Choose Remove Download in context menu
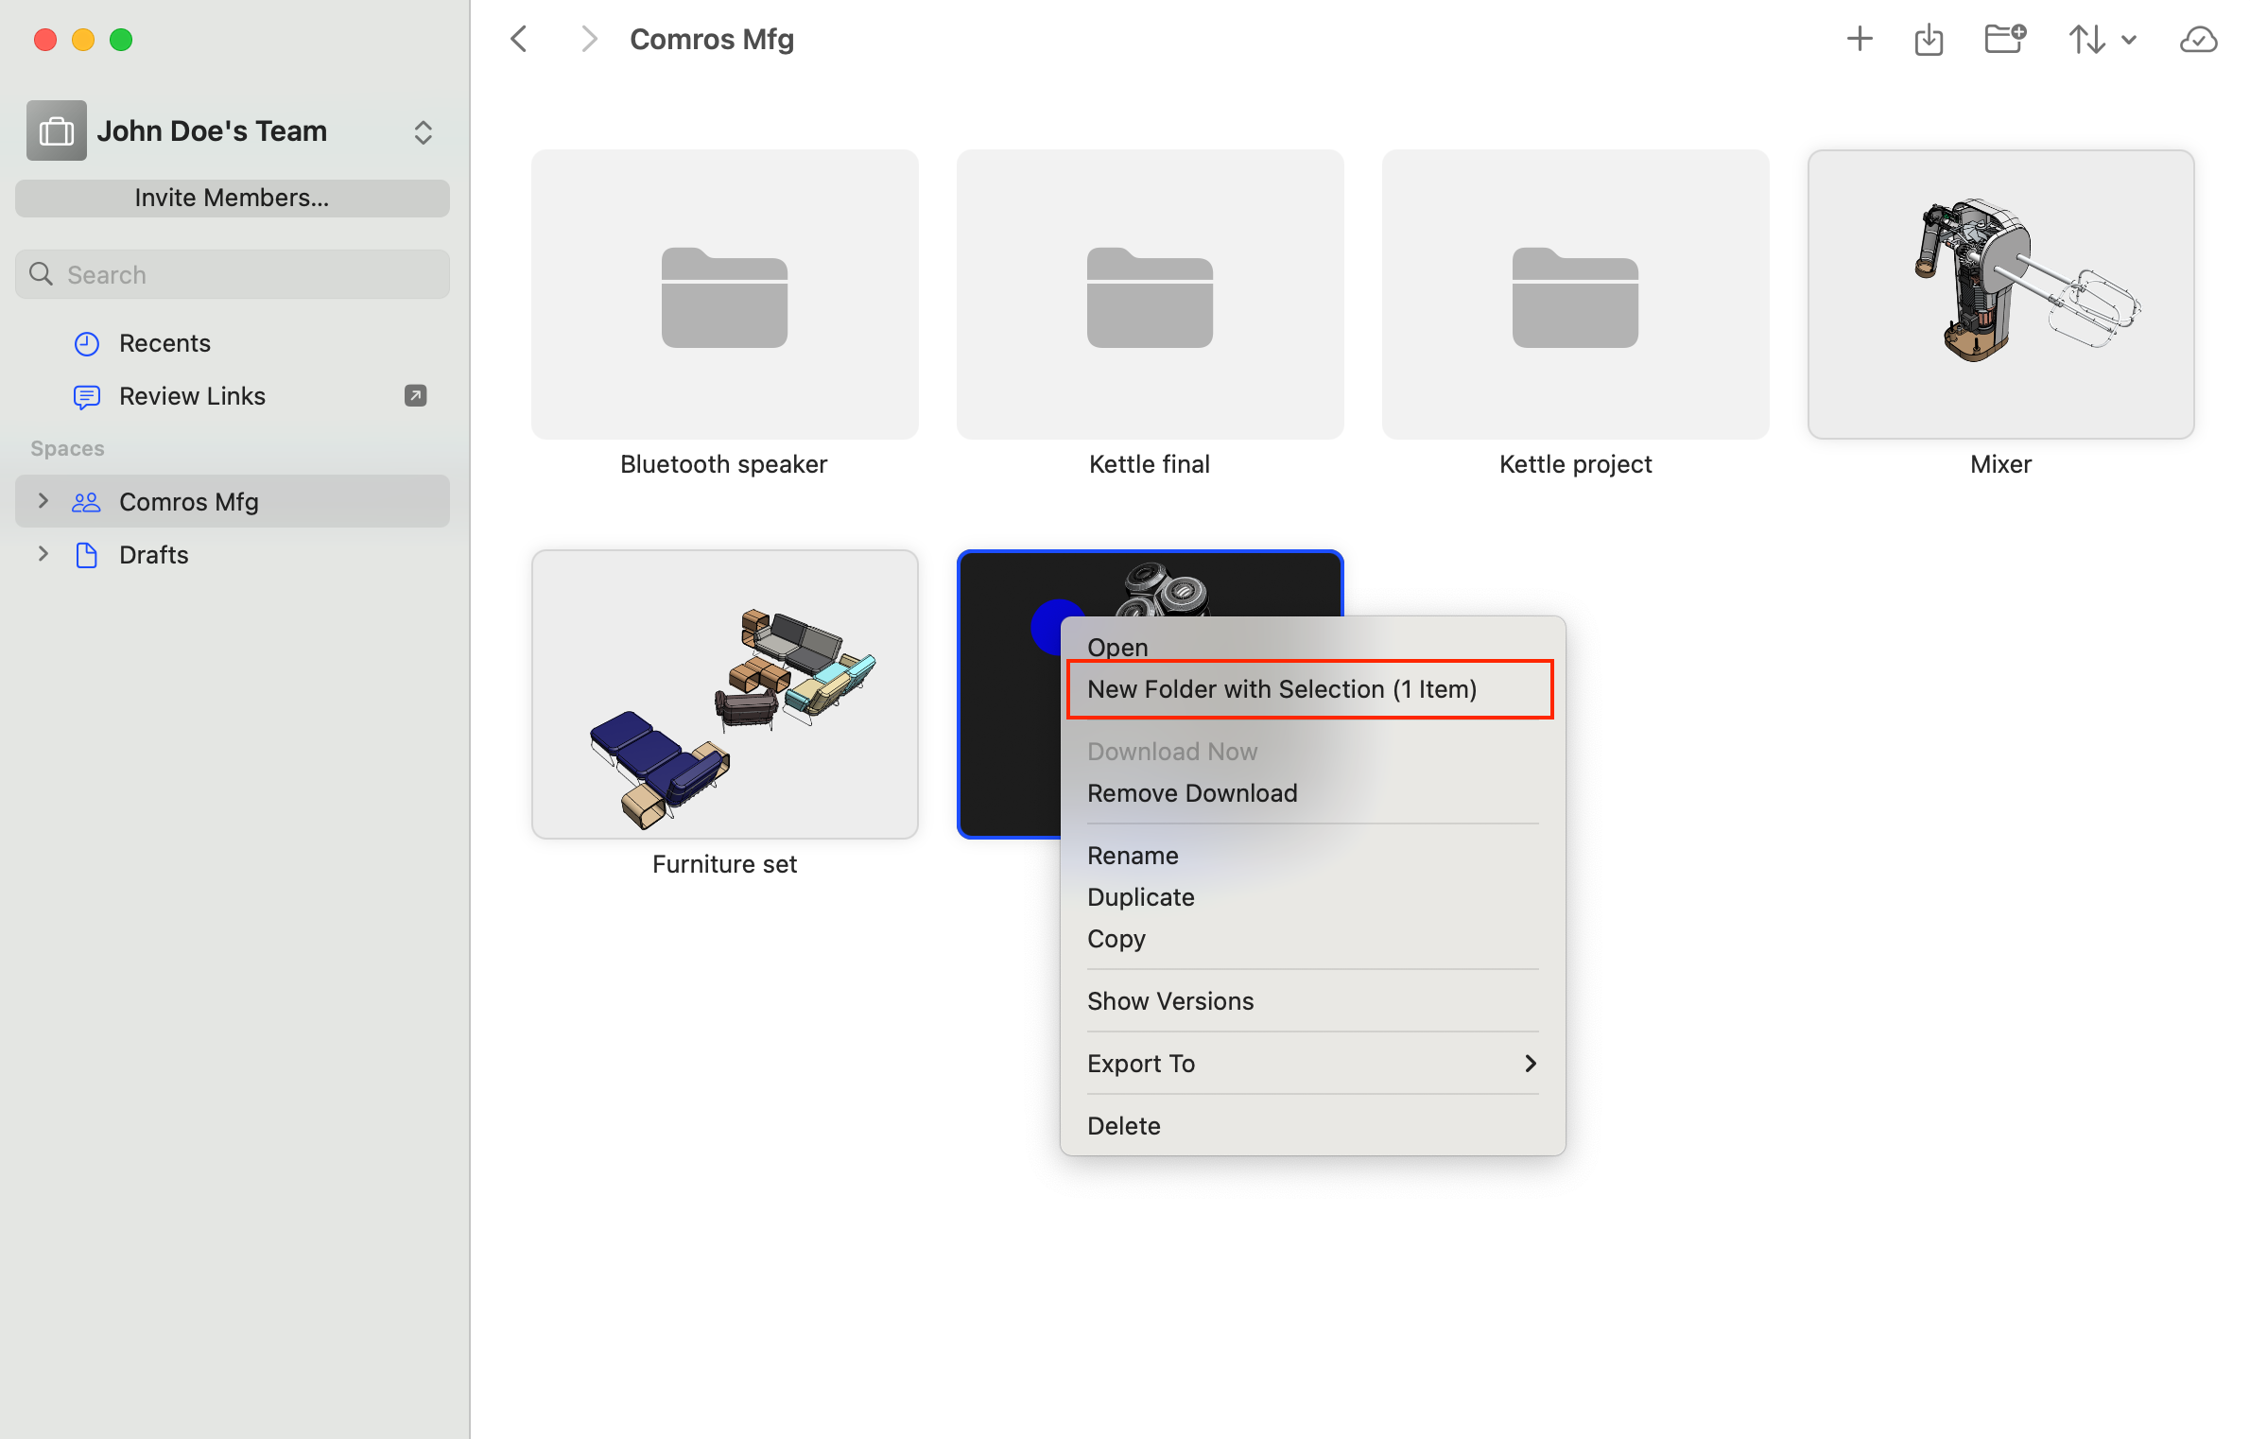This screenshot has width=2250, height=1439. coord(1312,793)
